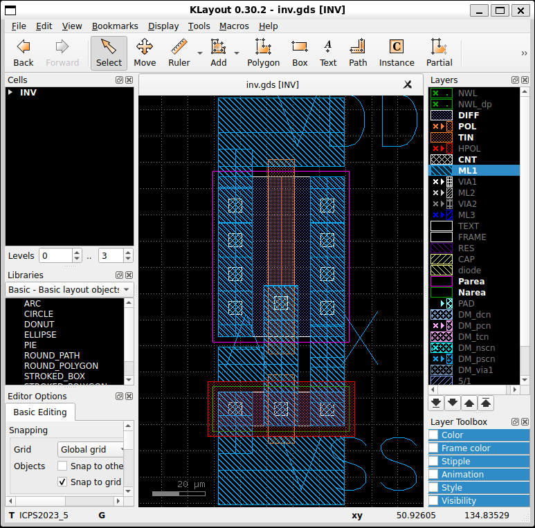Increase the Levels from value
Image resolution: width=535 pixels, height=528 pixels.
pos(77,253)
